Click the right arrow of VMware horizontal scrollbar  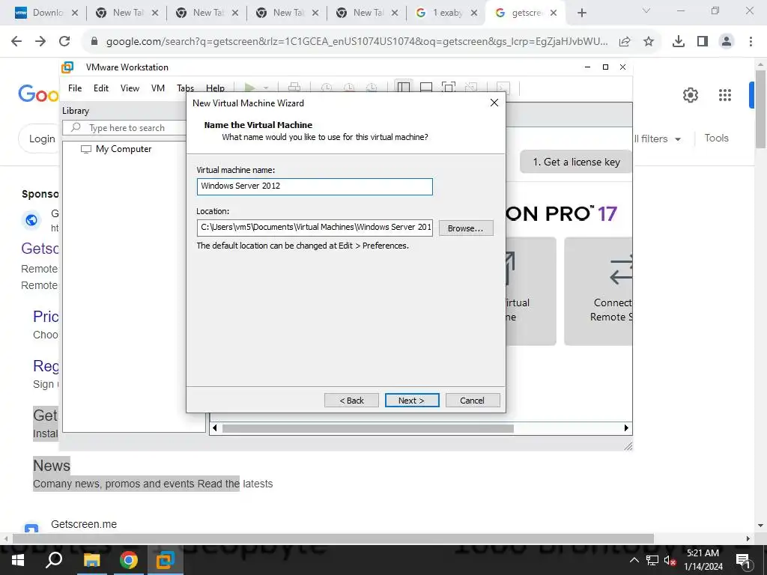[627, 428]
